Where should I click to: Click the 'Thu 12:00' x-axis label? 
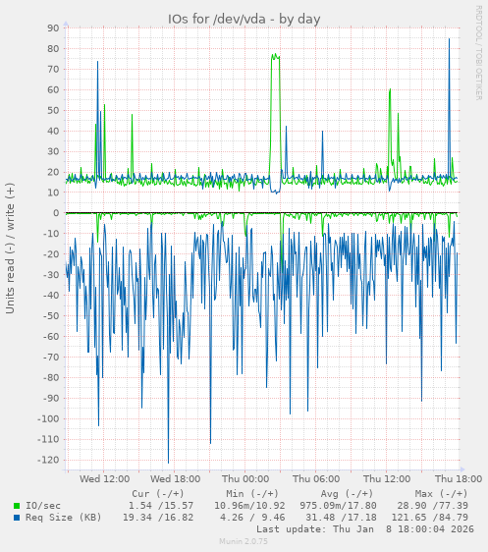[x=387, y=479]
